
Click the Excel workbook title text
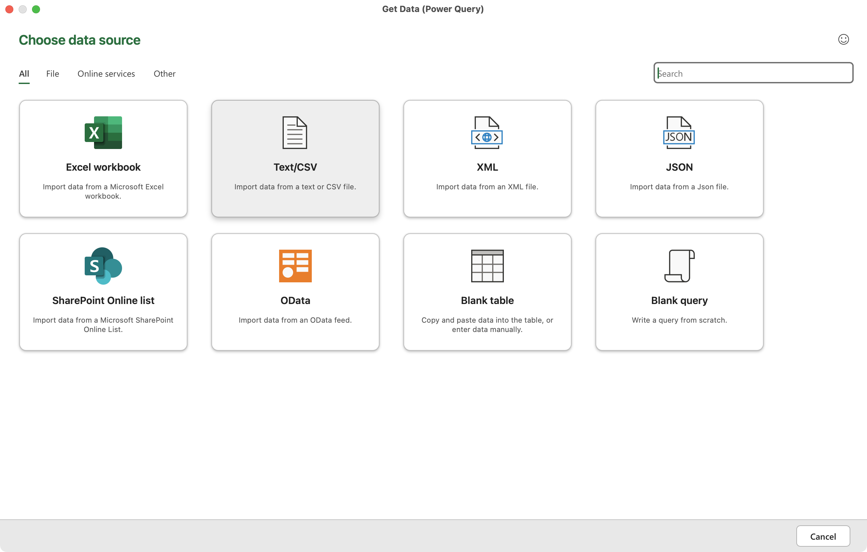[103, 167]
